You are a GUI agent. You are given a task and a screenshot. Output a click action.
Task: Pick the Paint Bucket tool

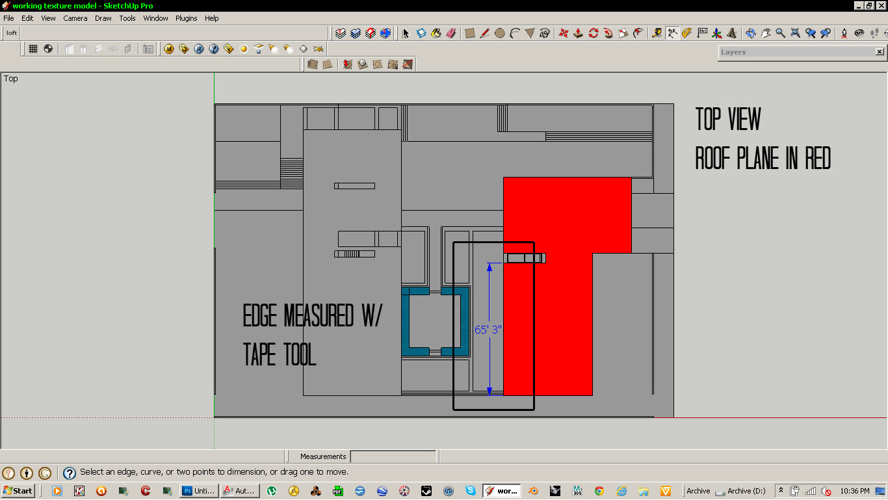(x=436, y=33)
